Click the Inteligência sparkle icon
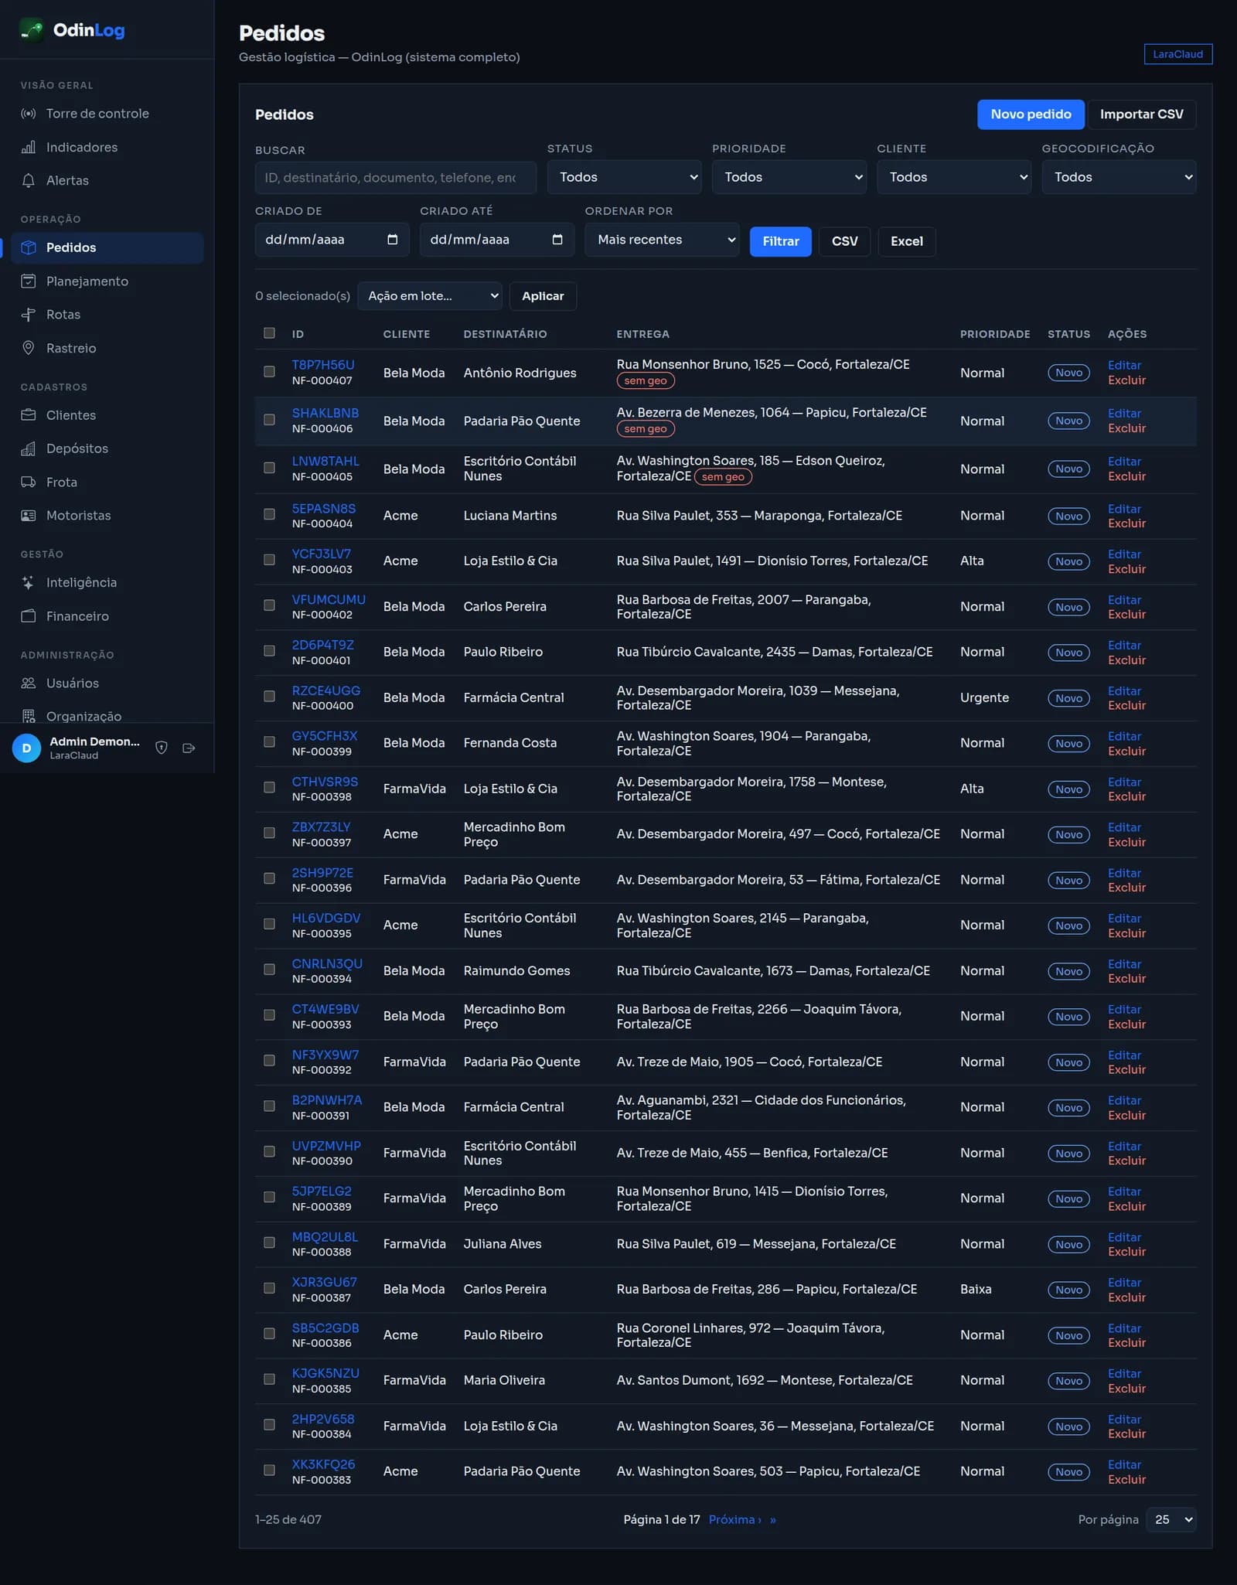This screenshot has height=1585, width=1237. click(x=29, y=582)
